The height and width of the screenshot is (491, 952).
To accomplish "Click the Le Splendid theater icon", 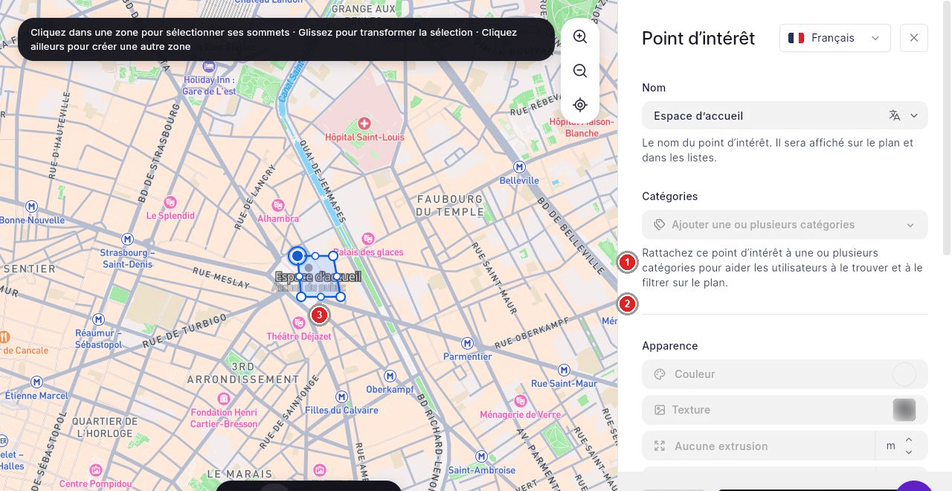I will pyautogui.click(x=170, y=202).
